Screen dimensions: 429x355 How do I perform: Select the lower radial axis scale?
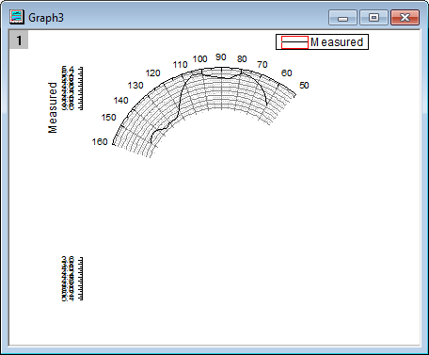coord(72,279)
